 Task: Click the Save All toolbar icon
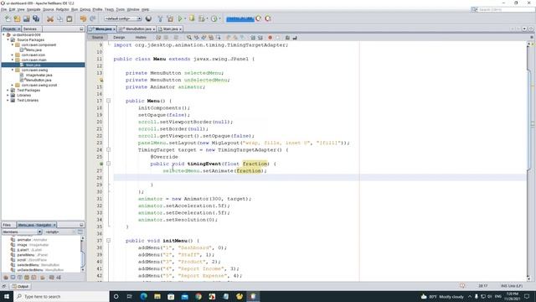[x=36, y=18]
